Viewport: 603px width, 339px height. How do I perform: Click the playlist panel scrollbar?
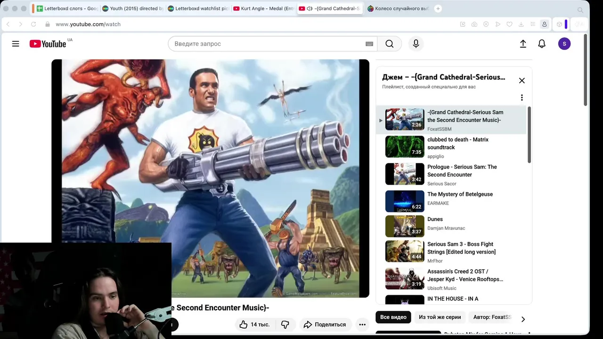(x=529, y=135)
